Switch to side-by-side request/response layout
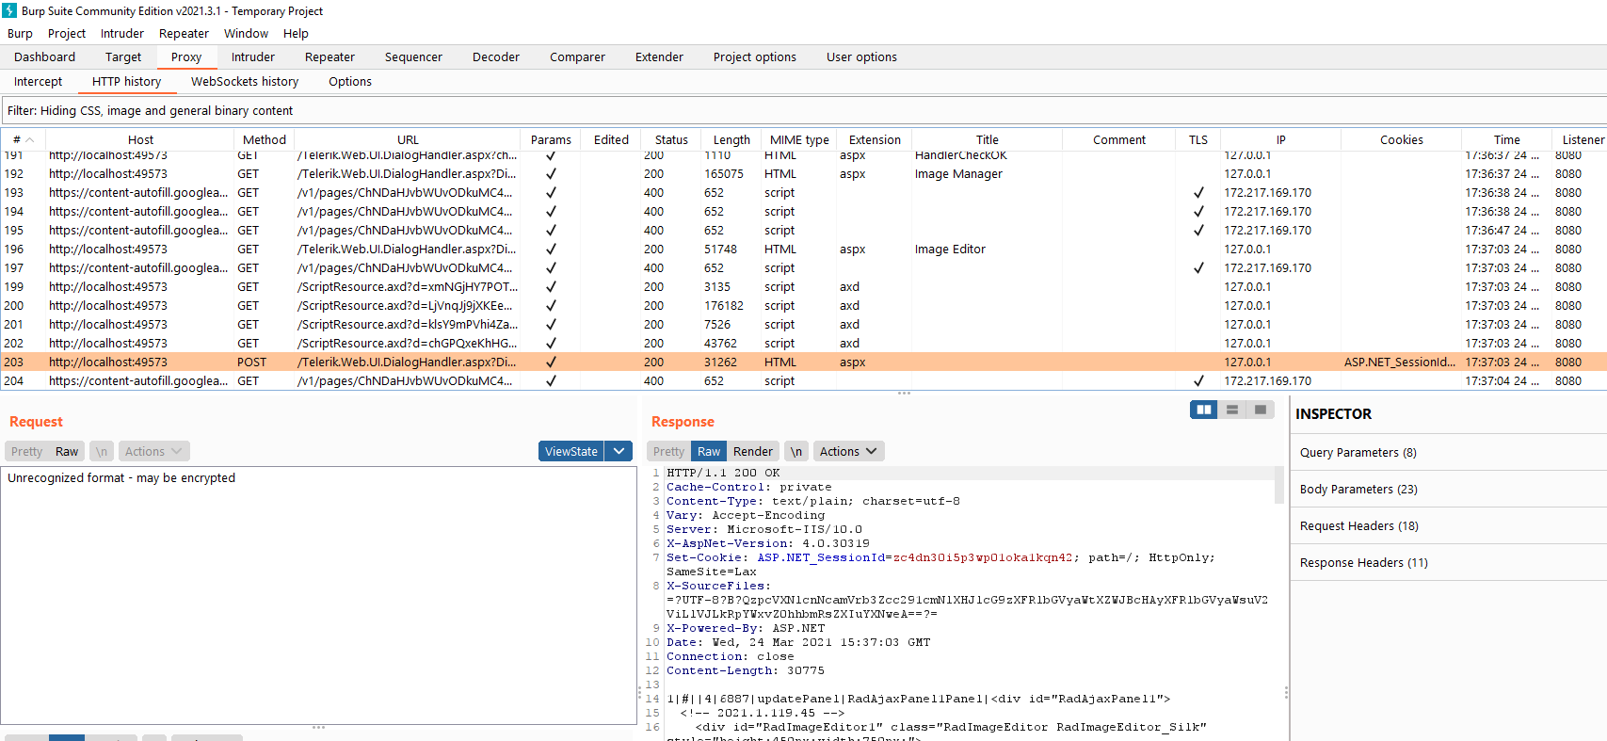1607x741 pixels. click(1203, 410)
